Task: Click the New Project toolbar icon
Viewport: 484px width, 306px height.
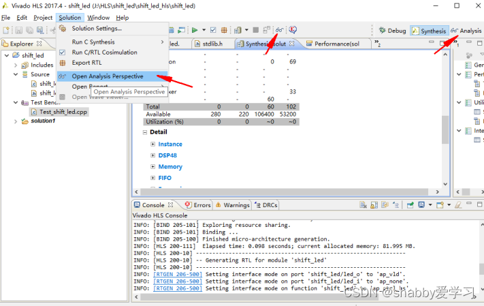Action: point(6,30)
